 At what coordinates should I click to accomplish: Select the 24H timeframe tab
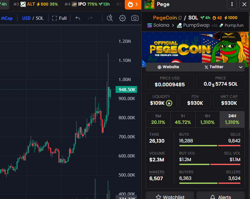[232, 119]
